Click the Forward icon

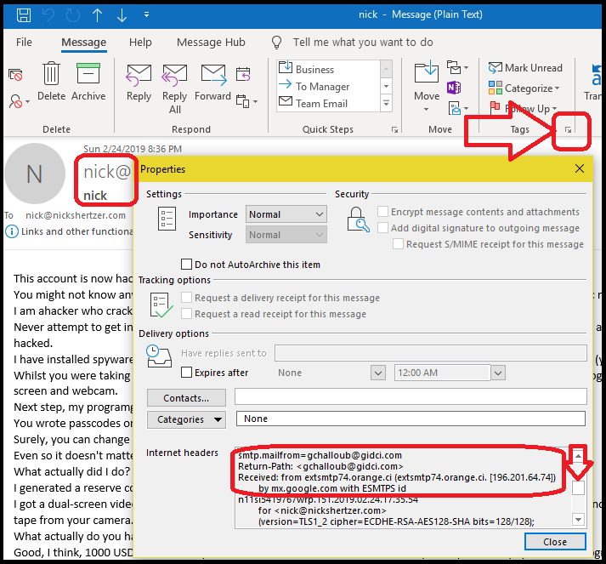click(212, 76)
